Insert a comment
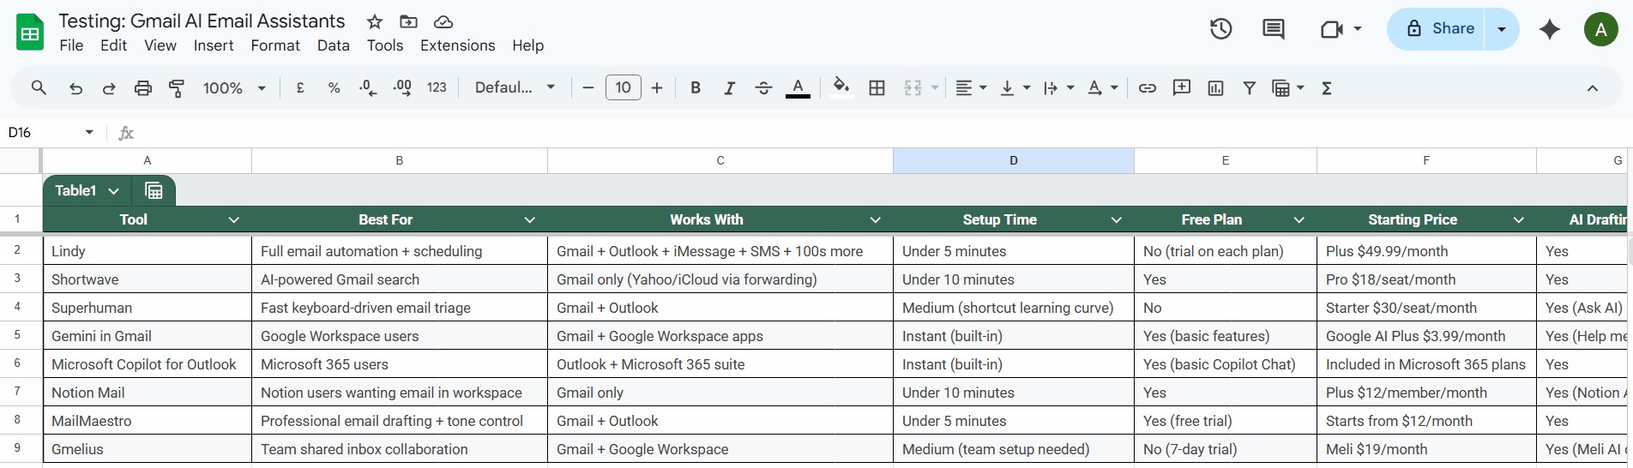 click(x=1182, y=87)
